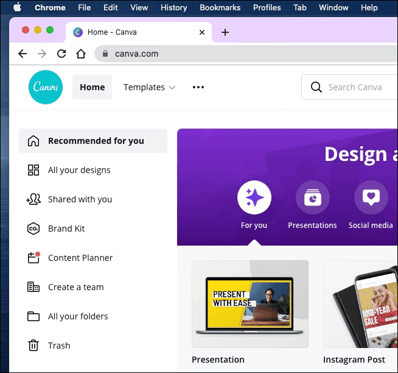398x373 pixels.
Task: Click the All your folders folder icon
Action: coord(33,316)
